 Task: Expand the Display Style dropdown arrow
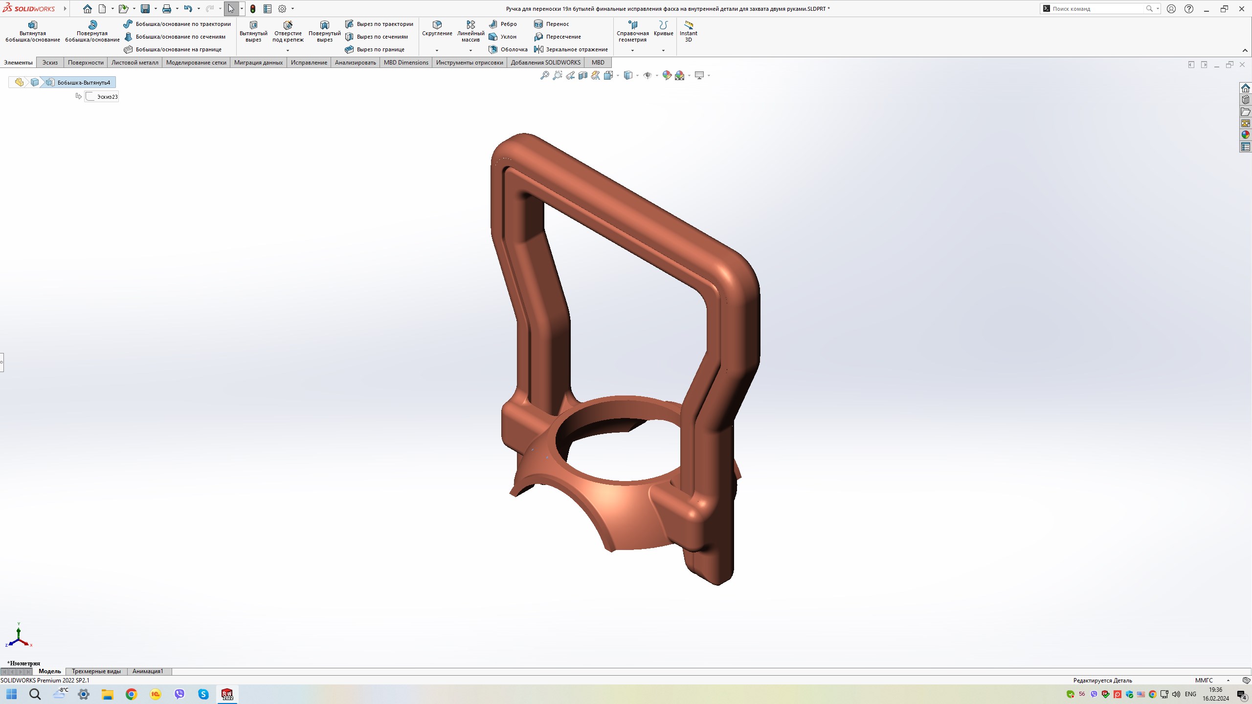[x=637, y=75]
